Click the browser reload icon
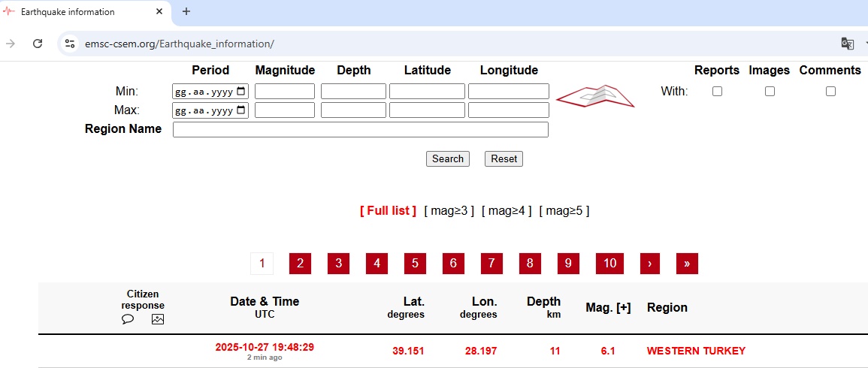Screen dimensions: 868x368 [38, 44]
